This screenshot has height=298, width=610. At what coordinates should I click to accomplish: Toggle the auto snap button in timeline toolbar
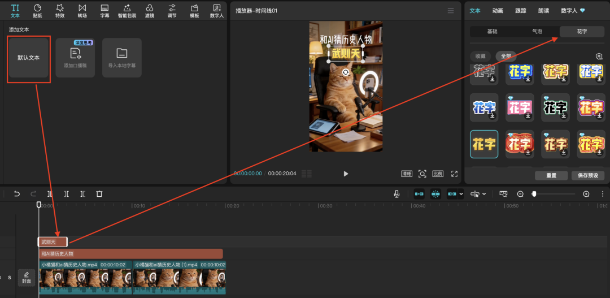[x=435, y=193]
